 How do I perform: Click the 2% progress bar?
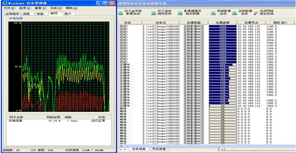222,106
